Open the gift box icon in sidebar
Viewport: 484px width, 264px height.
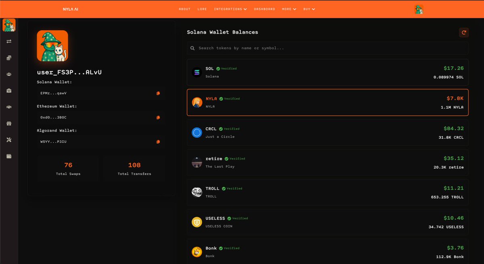tap(9, 123)
